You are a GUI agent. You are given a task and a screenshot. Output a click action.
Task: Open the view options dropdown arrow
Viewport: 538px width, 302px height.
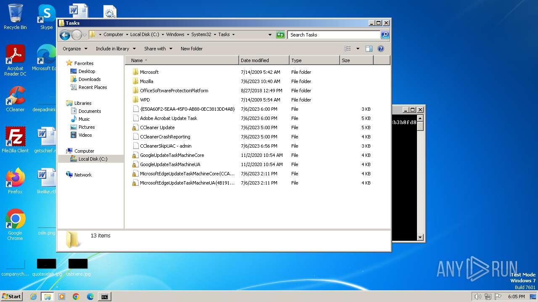click(358, 49)
